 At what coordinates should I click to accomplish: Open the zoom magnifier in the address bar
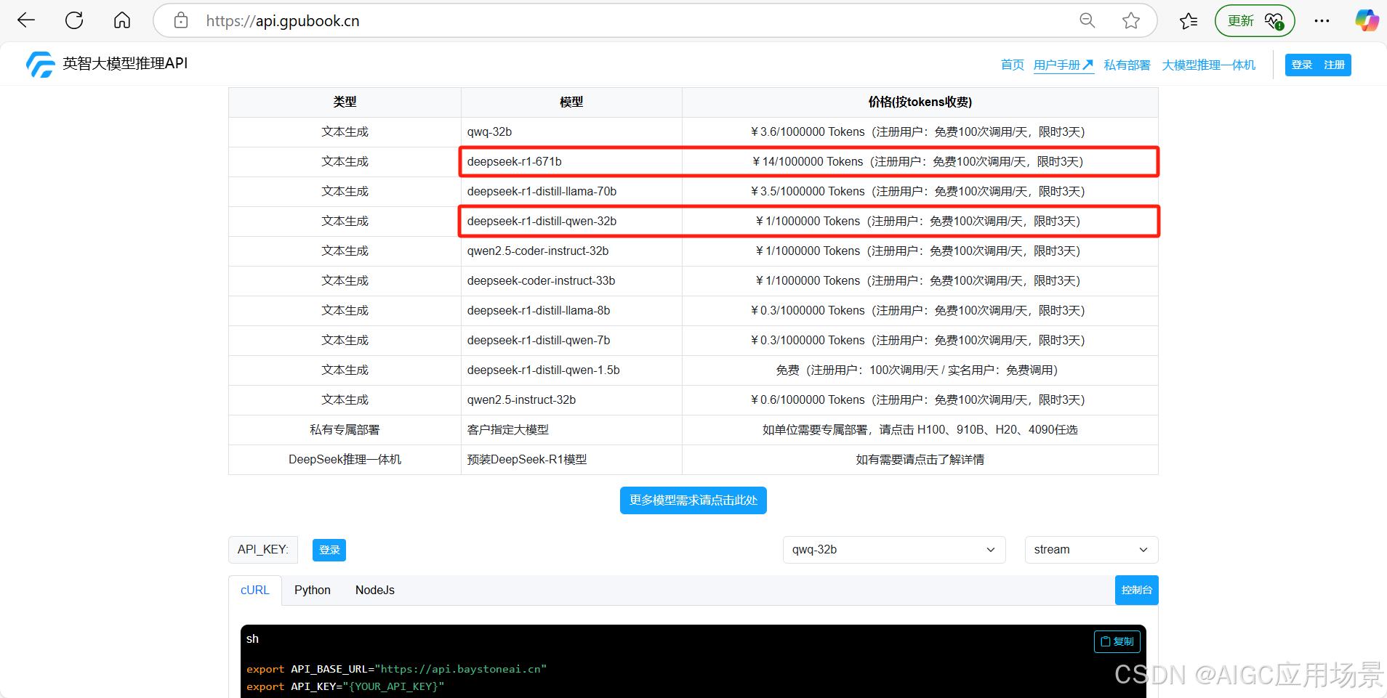(x=1088, y=20)
